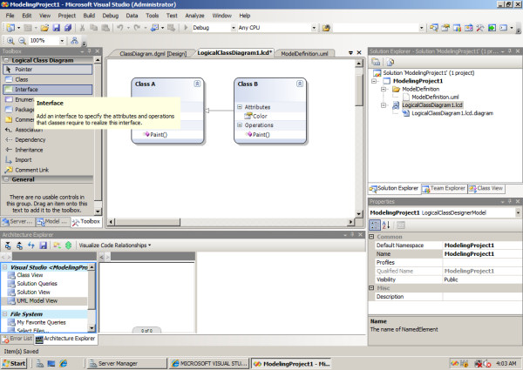Click the Start button
The height and width of the screenshot is (370, 523).
tap(14, 363)
